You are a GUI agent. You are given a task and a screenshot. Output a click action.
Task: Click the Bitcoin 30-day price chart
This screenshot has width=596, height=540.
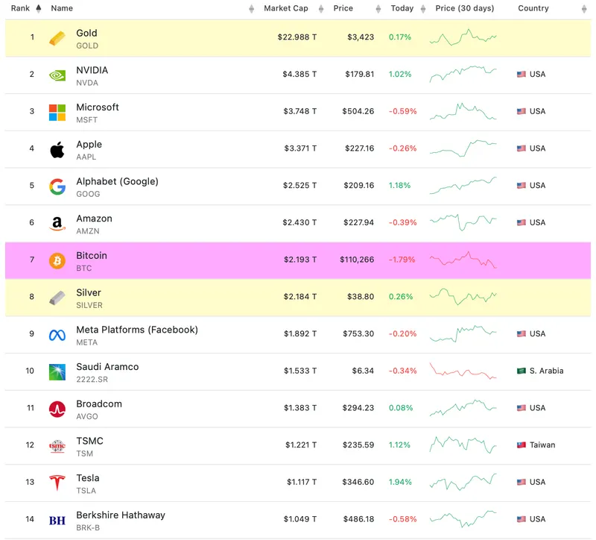[x=463, y=260]
